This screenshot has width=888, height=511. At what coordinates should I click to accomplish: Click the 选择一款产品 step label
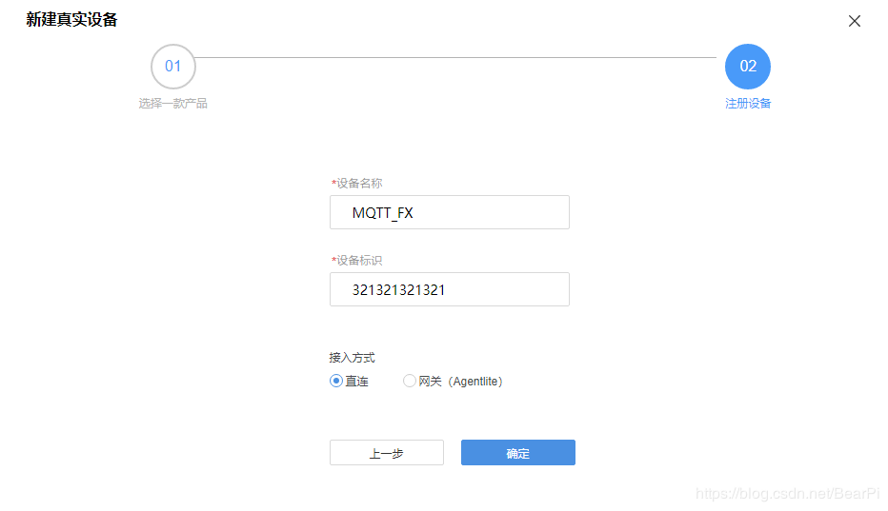(x=172, y=104)
